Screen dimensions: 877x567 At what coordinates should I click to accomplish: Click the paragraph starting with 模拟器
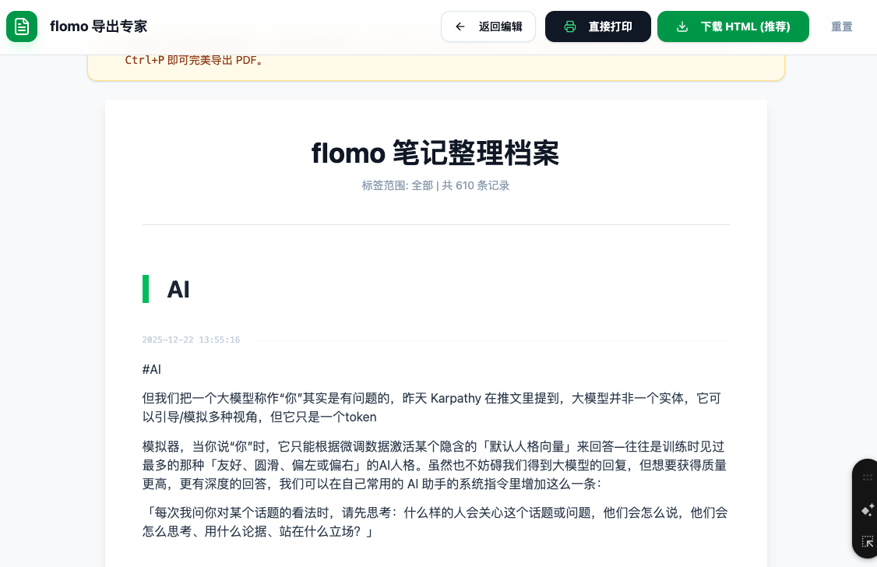tap(435, 465)
